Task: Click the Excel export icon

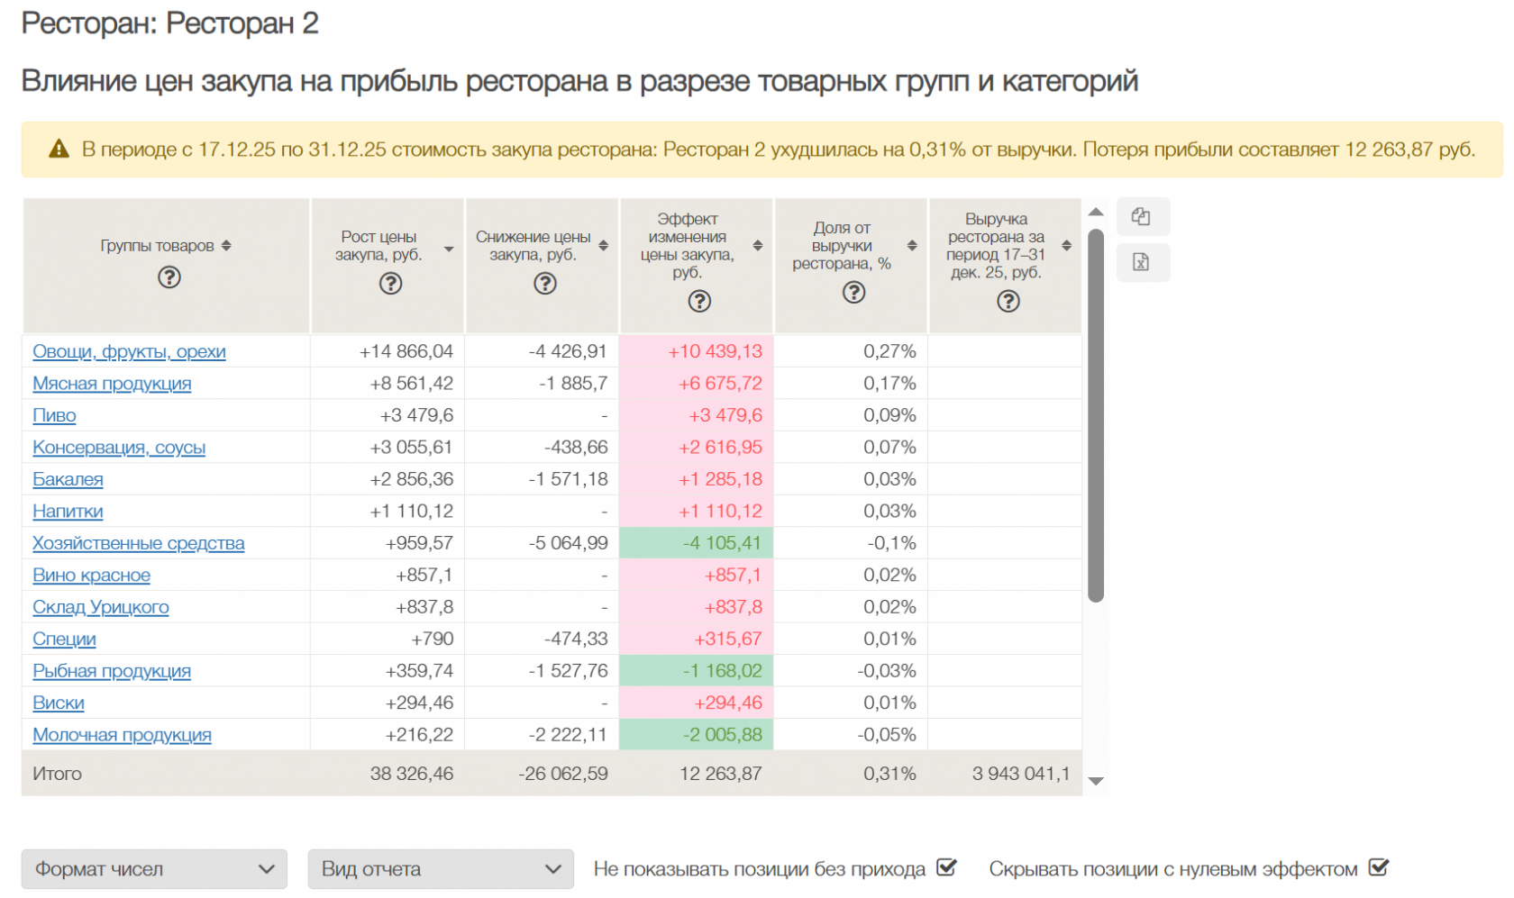Action: point(1141,262)
